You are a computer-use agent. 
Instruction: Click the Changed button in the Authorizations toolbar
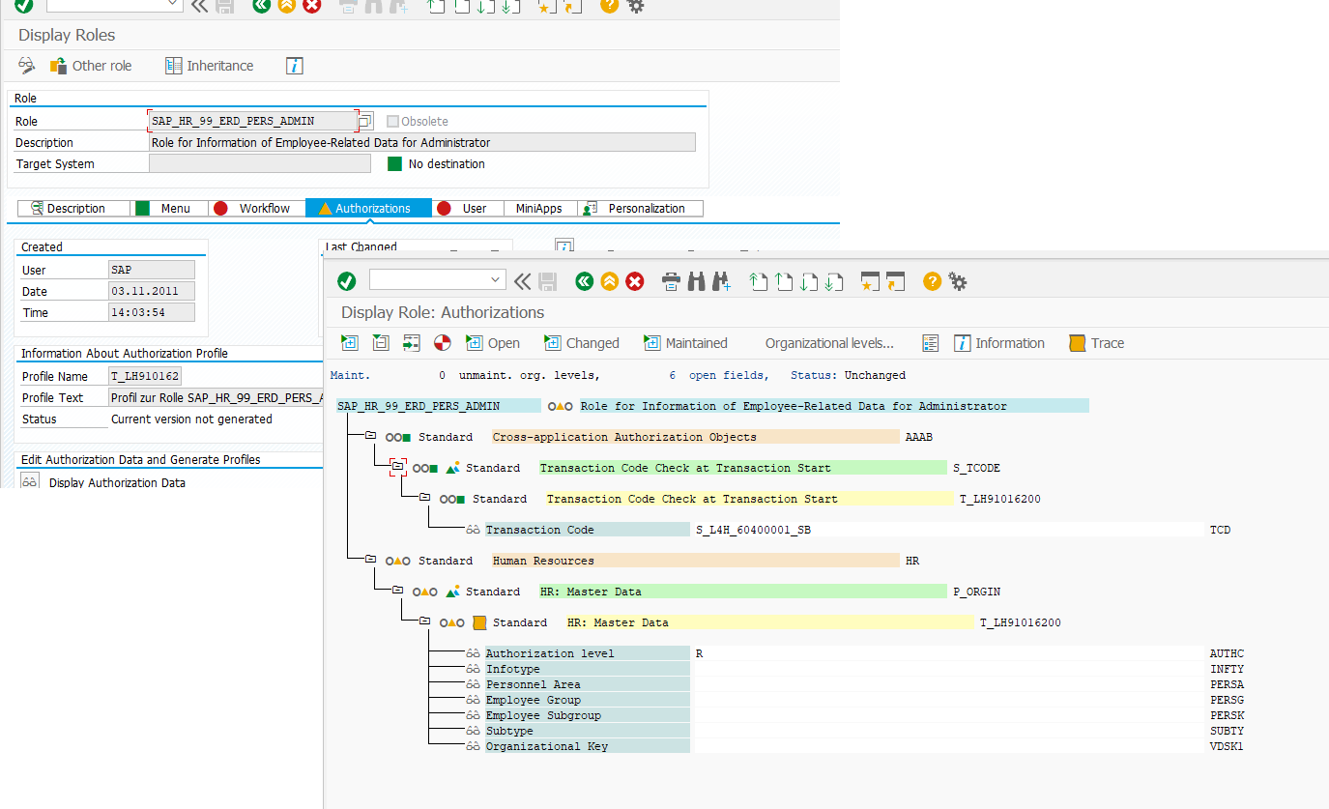[581, 343]
